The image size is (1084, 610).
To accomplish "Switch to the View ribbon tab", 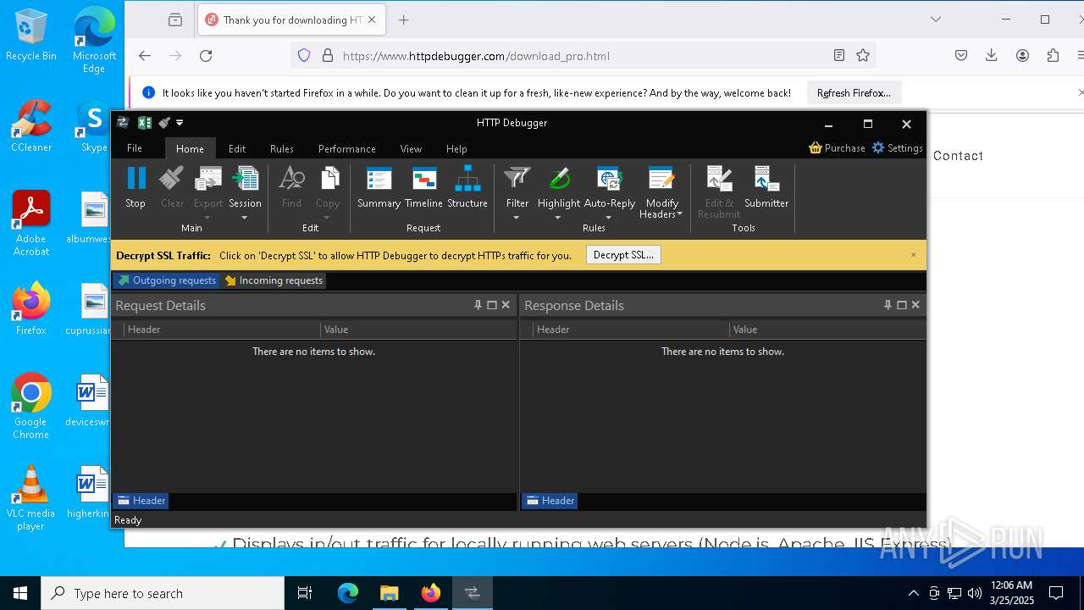I will [x=411, y=148].
